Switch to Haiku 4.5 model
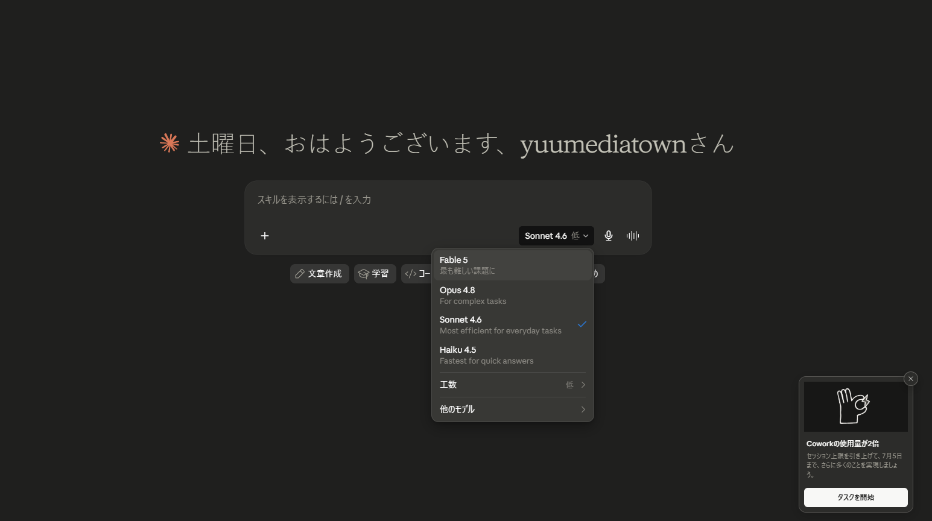 pos(512,355)
